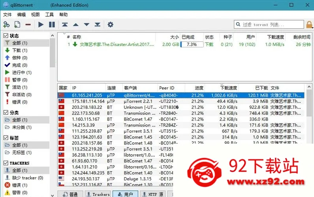Switch to the HTTP 源 tab

(152, 194)
